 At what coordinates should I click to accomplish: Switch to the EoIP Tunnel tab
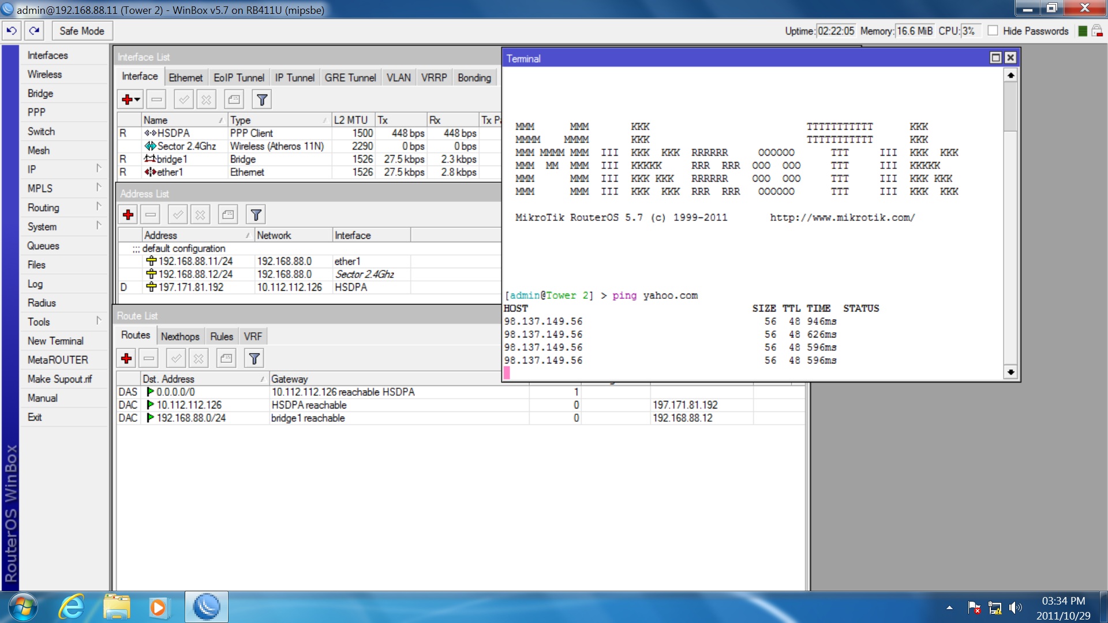[238, 77]
